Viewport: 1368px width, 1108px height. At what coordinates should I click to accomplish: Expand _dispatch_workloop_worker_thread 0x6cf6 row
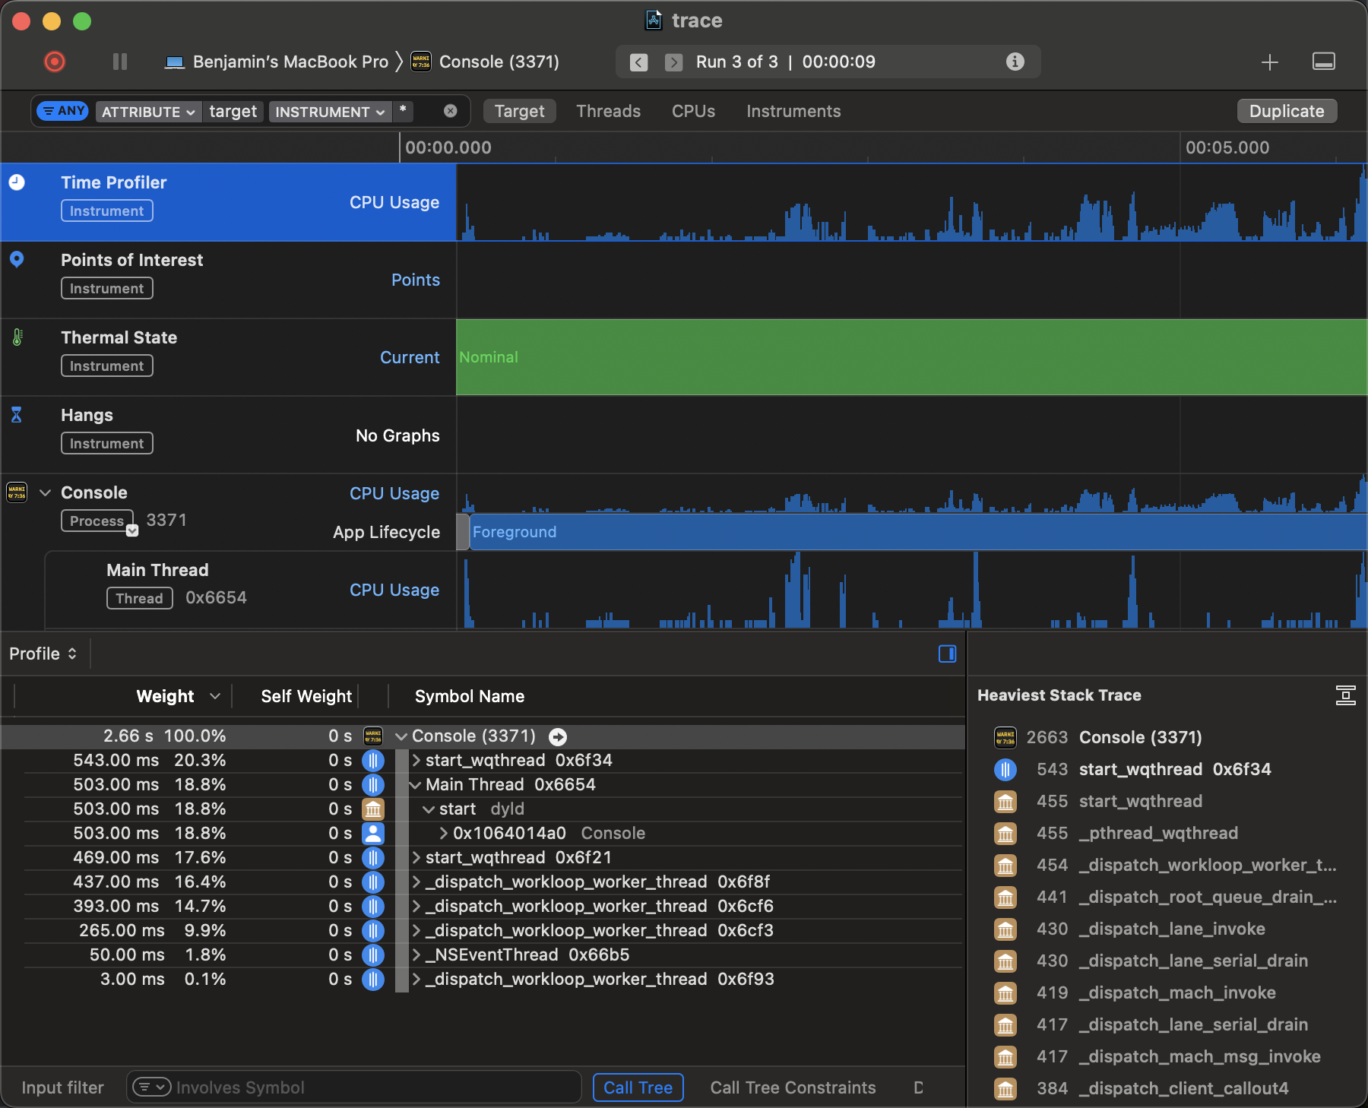[416, 906]
